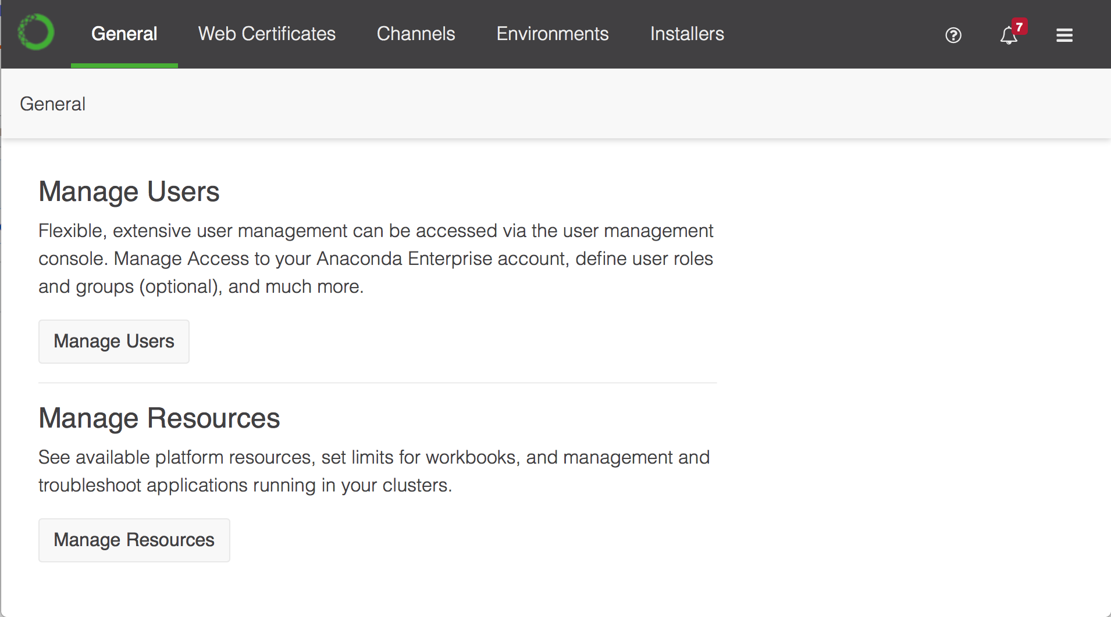
Task: Open the notifications bell icon
Action: (1009, 36)
